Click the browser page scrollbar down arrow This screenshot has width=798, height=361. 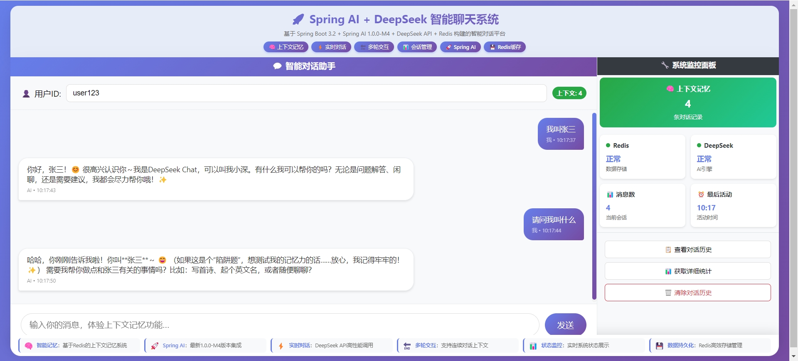click(x=793, y=356)
